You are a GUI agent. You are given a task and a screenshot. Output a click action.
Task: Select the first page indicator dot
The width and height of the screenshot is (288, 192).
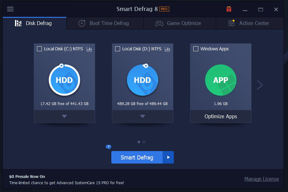tap(139, 142)
